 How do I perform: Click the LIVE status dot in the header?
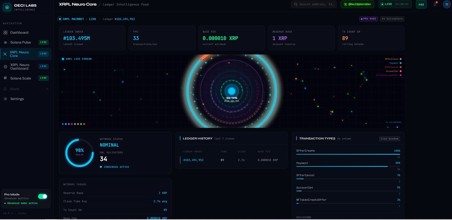382,4
